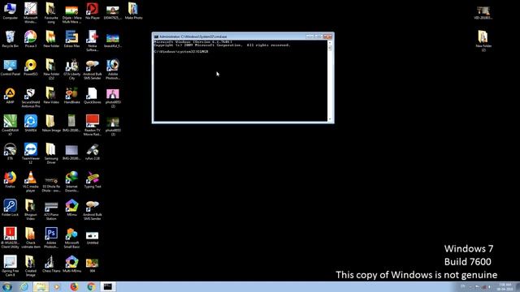Screen dimensions: 520x292
Task: Open the HandBrake desktop shortcut
Action: pos(71,96)
